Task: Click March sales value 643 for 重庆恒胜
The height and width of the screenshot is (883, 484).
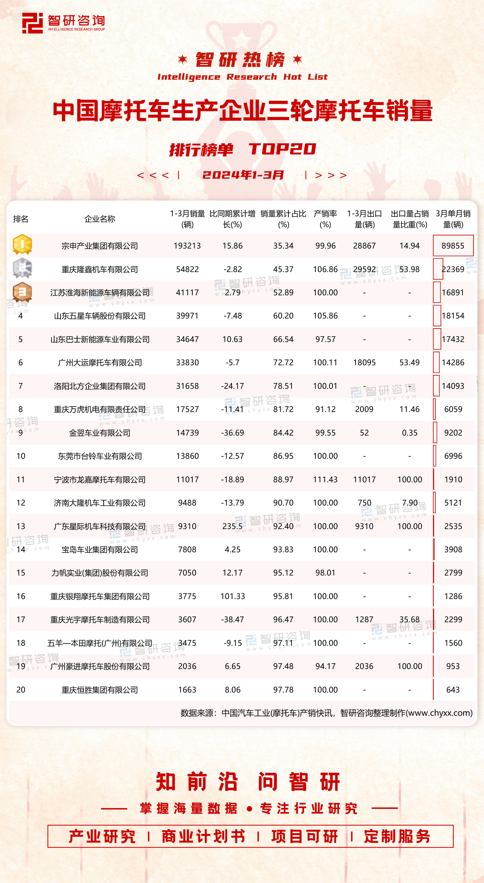Action: [x=453, y=690]
